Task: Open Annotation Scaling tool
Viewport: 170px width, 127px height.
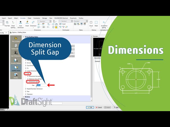Action: 104,25
